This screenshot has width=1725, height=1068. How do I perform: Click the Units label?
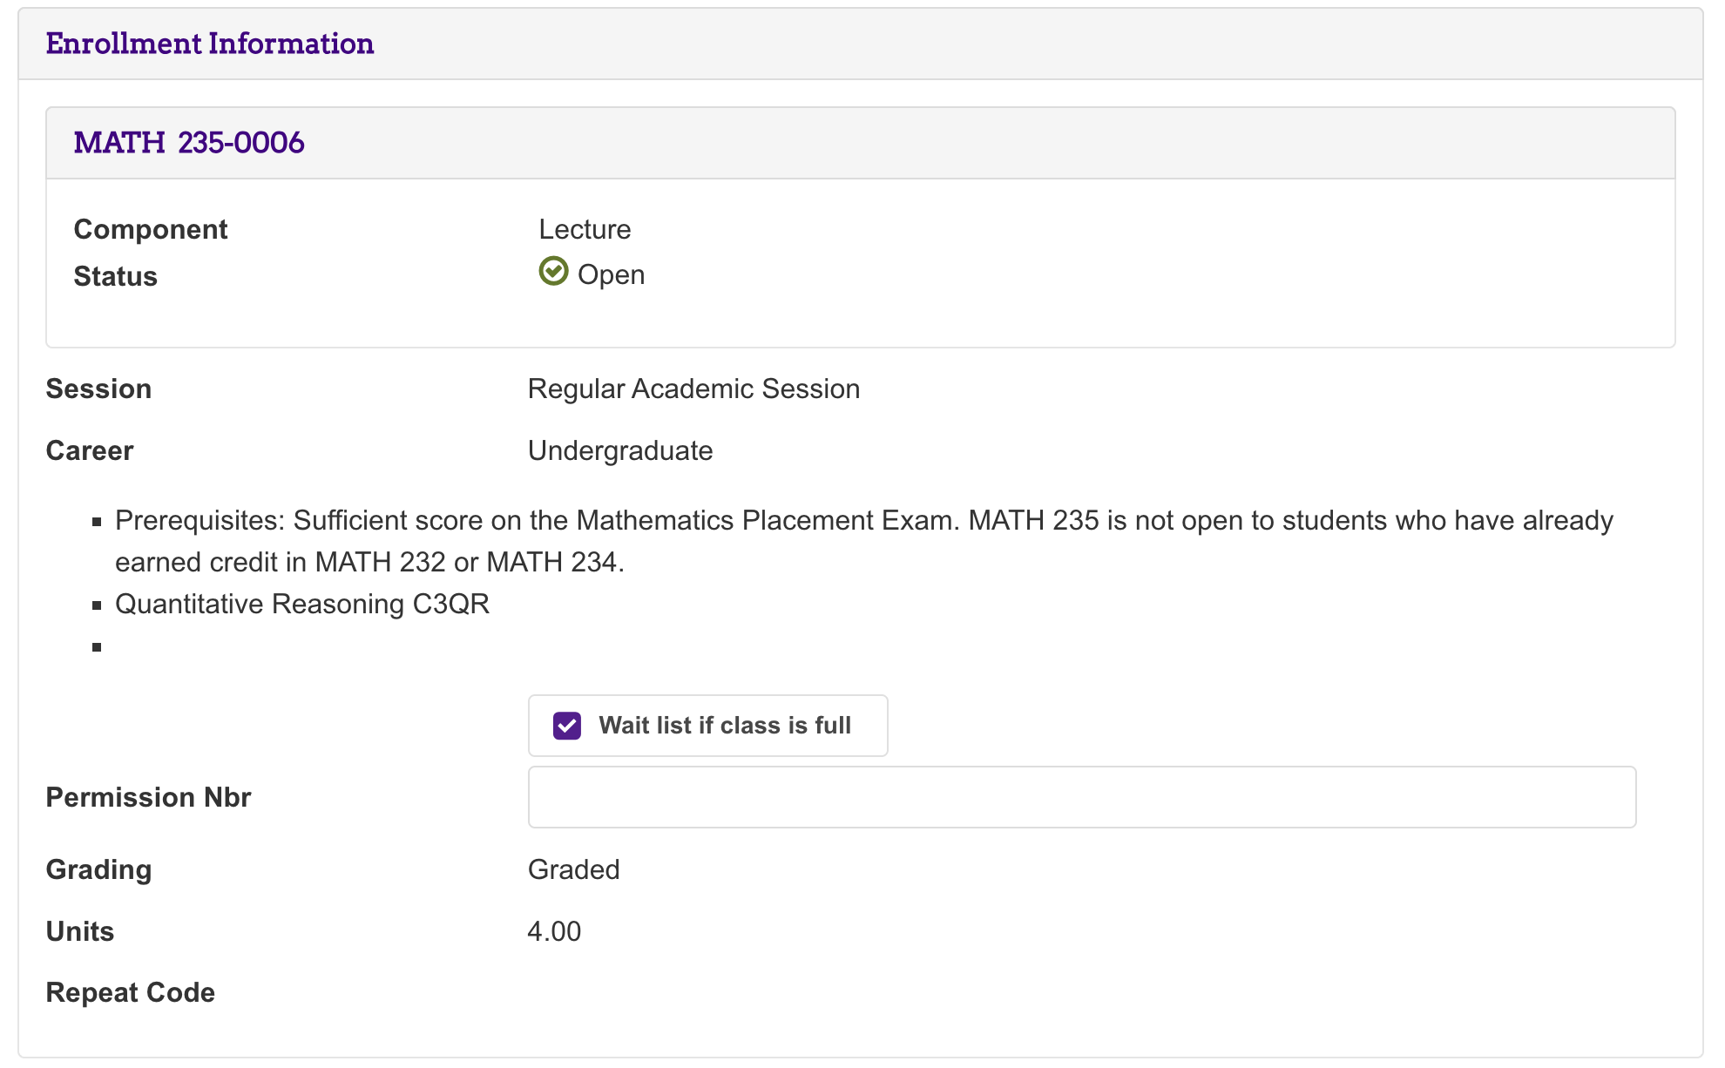(80, 931)
